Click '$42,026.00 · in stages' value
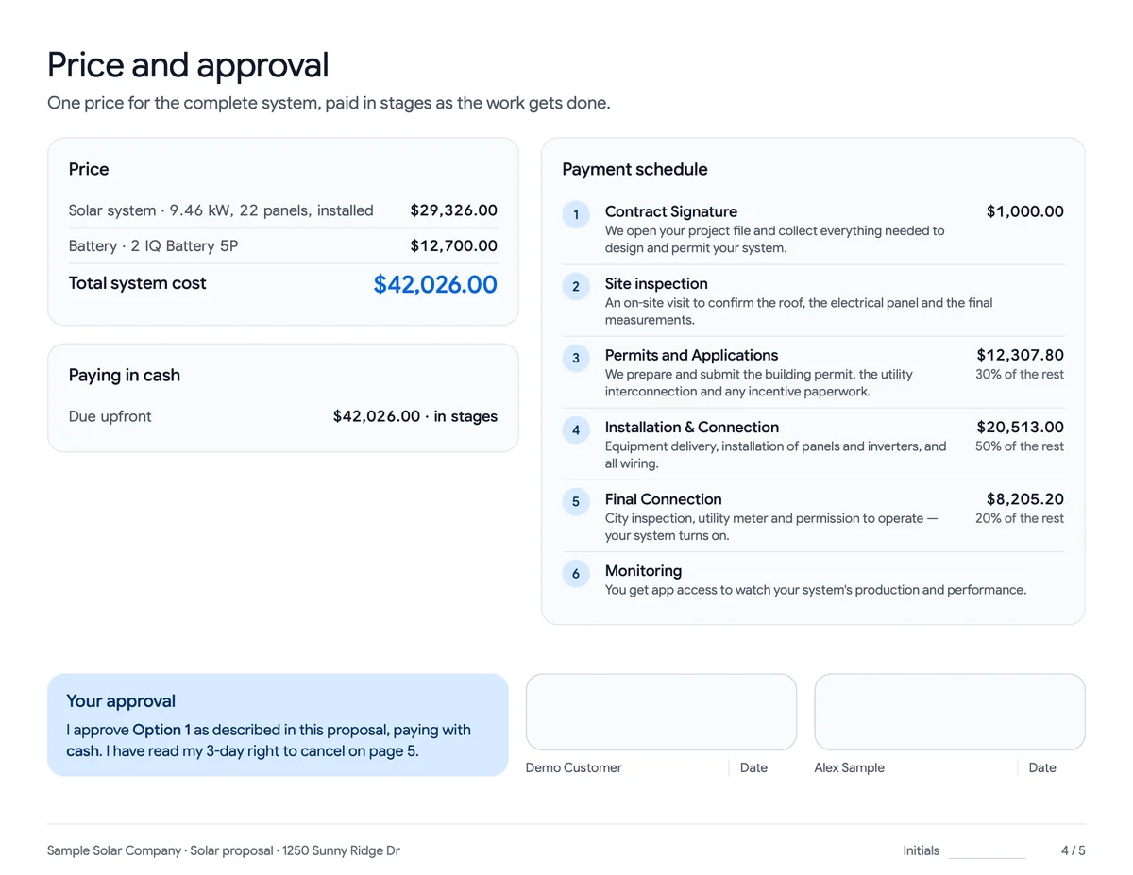1133x875 pixels. tap(415, 416)
